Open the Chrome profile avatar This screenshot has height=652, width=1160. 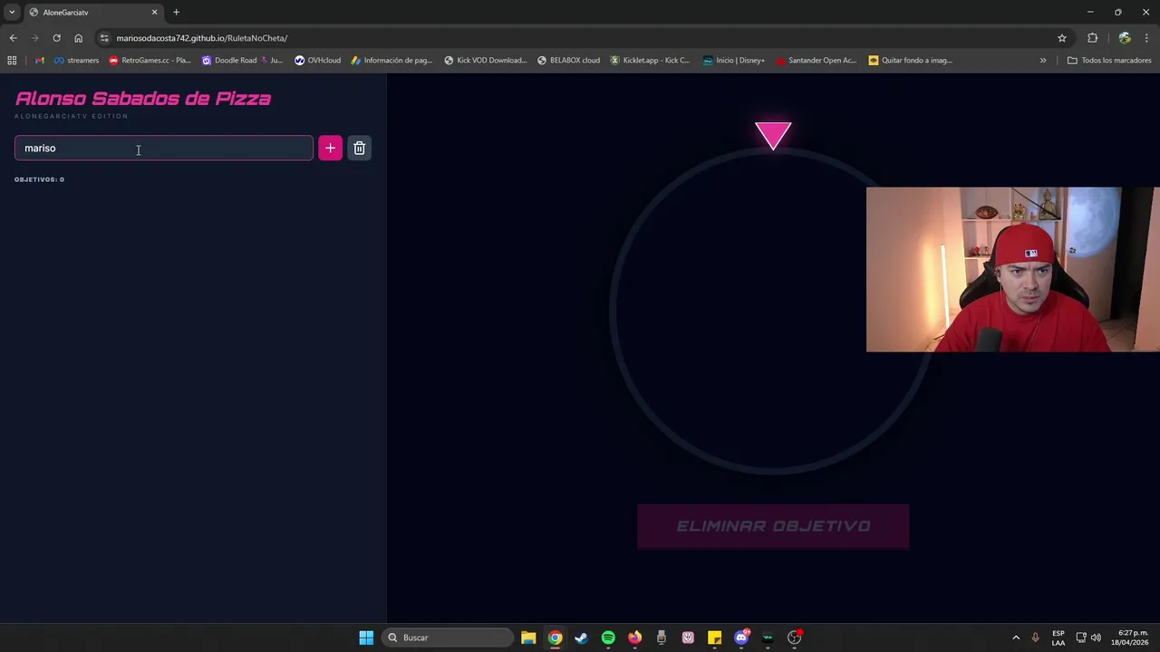[x=1125, y=38]
